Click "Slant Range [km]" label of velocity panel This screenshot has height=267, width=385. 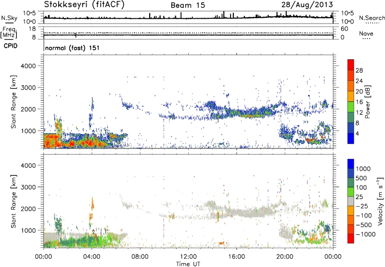[x=13, y=201]
